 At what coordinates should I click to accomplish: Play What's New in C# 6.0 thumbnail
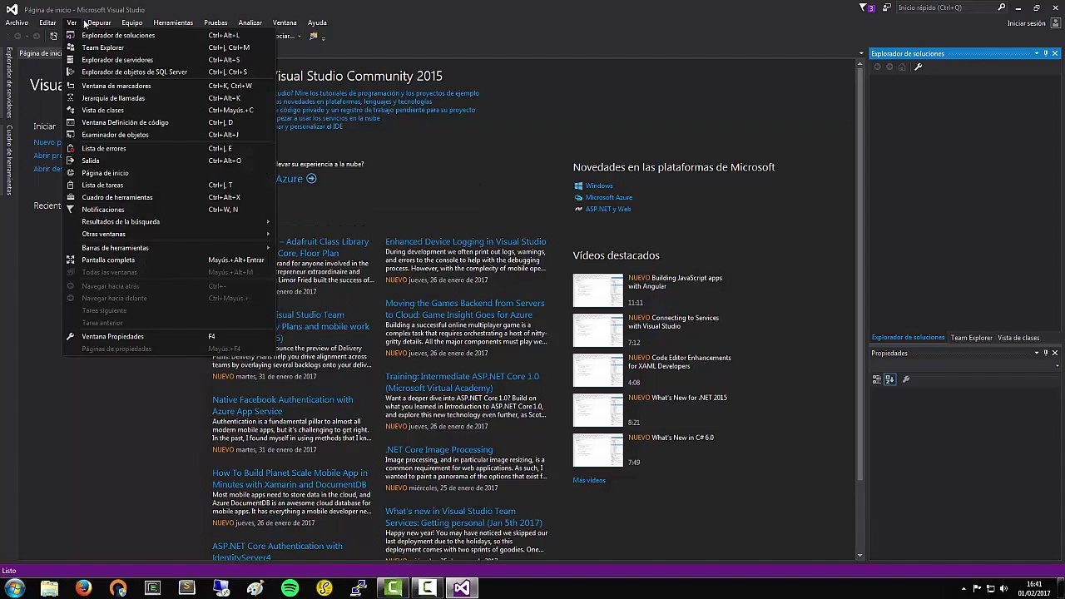click(597, 450)
